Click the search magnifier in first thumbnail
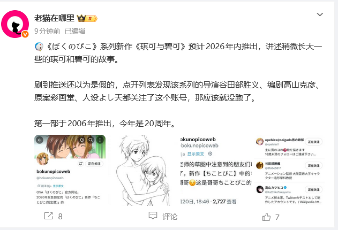Image resolution: width=338 pixels, height=230 pixels. (91, 140)
